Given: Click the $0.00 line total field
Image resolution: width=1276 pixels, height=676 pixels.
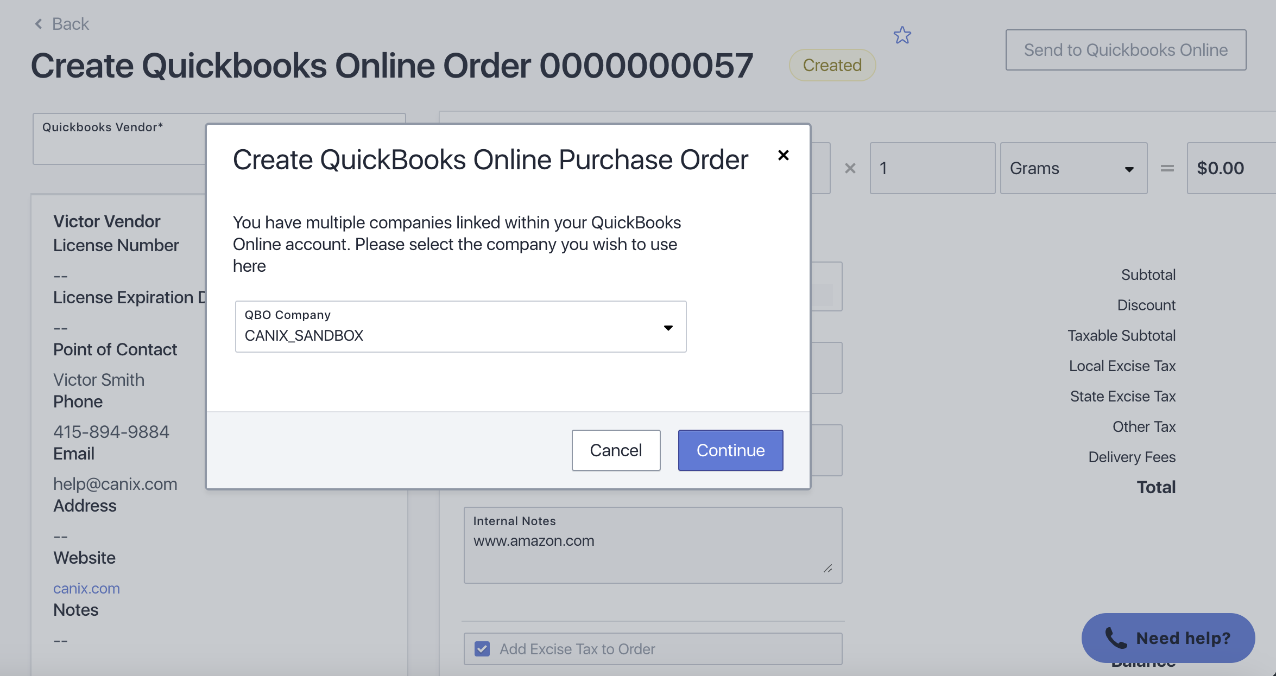Looking at the screenshot, I should pyautogui.click(x=1230, y=168).
